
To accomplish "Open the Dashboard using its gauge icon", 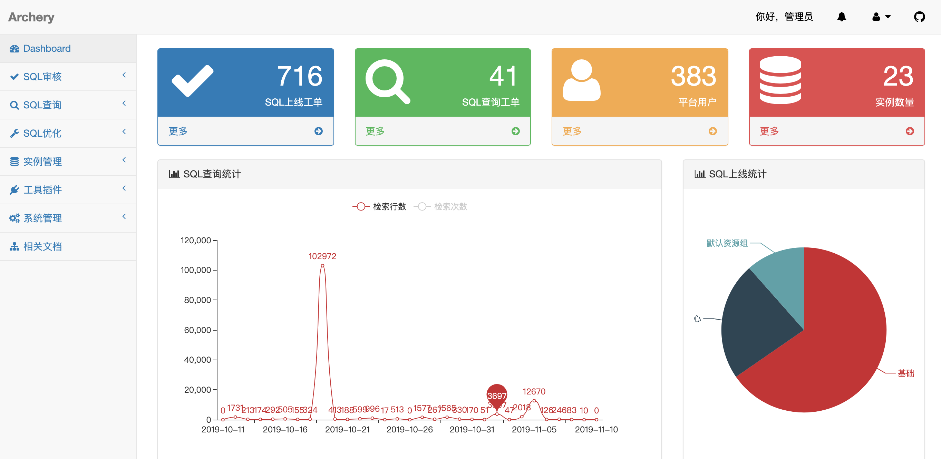I will (x=14, y=48).
